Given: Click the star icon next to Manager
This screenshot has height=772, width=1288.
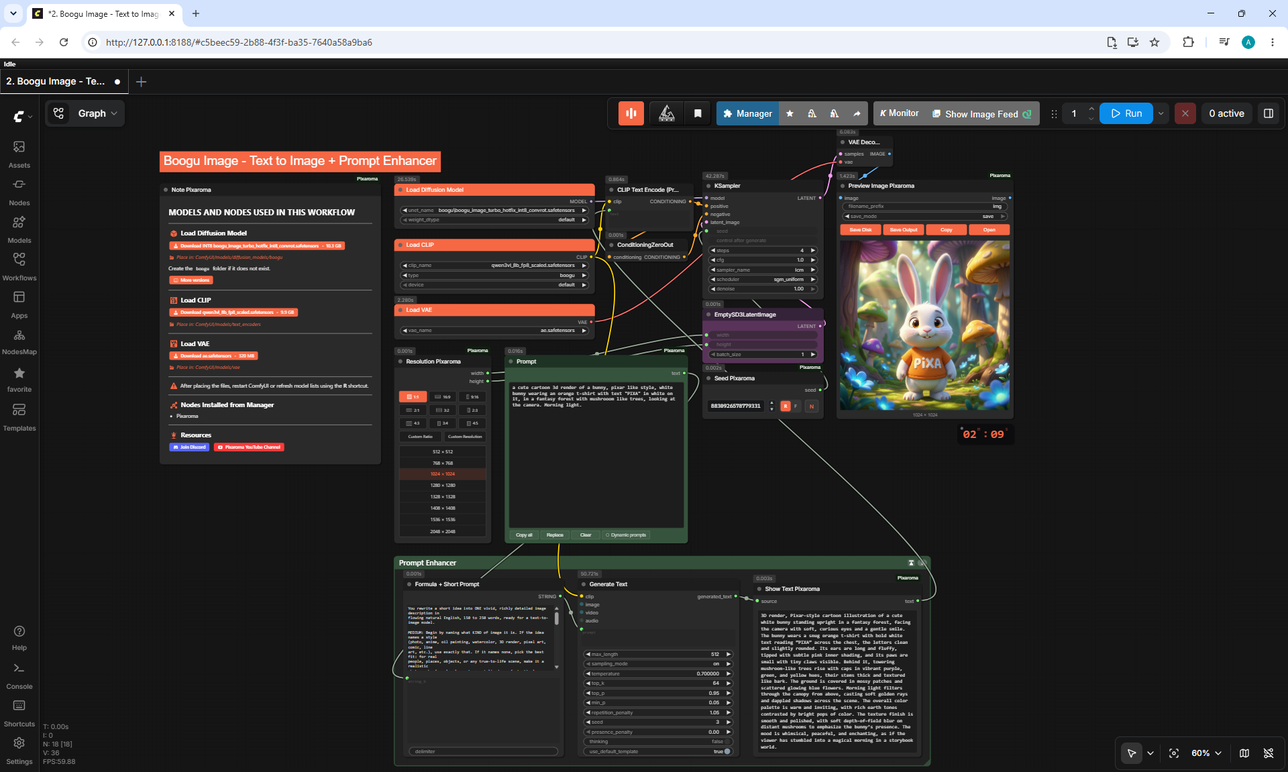Looking at the screenshot, I should (x=790, y=113).
